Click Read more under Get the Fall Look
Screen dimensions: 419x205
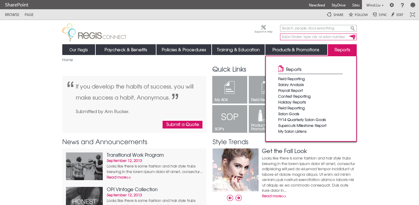tap(274, 196)
